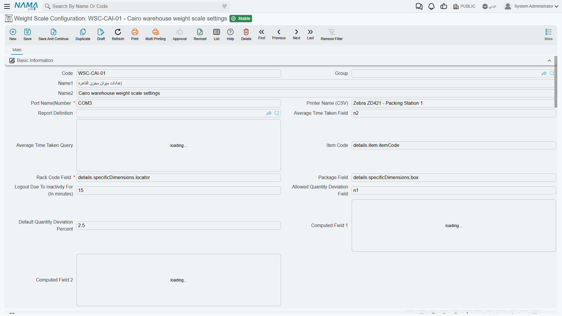Viewport: 562px width, 316px height.
Task: Click Save And Continue
Action: (x=54, y=35)
